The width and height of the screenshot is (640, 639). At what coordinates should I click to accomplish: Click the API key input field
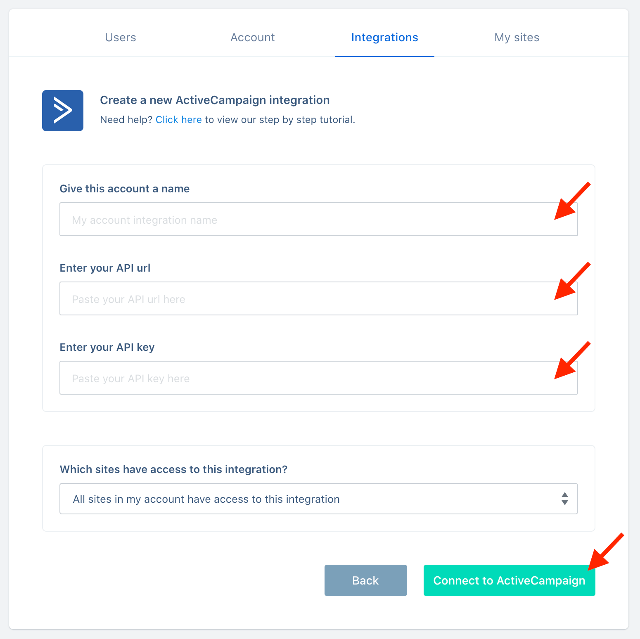point(319,378)
